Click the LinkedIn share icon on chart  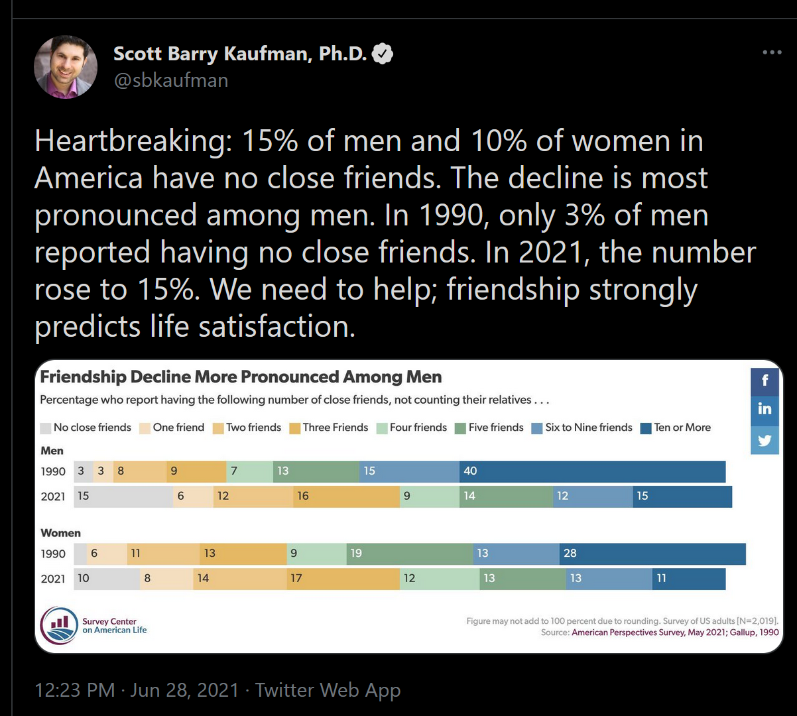coord(765,408)
